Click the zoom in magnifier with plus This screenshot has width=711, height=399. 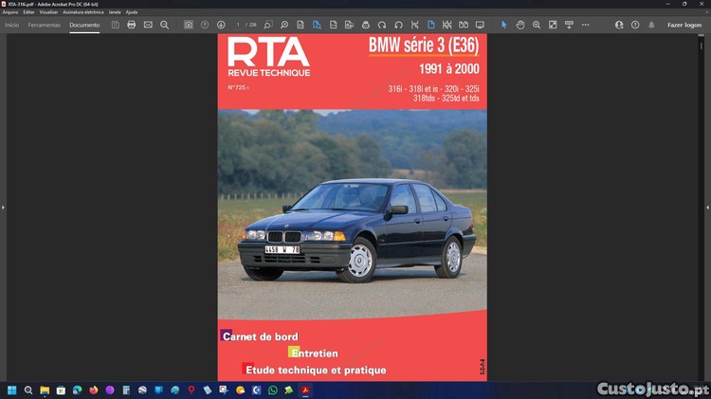[537, 25]
